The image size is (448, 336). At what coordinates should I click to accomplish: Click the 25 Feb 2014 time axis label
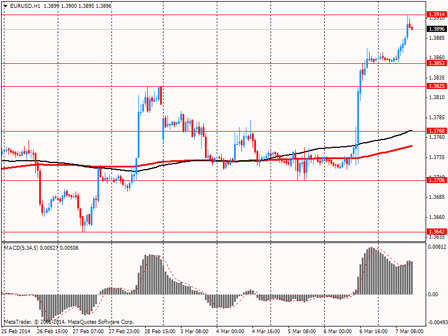16,332
